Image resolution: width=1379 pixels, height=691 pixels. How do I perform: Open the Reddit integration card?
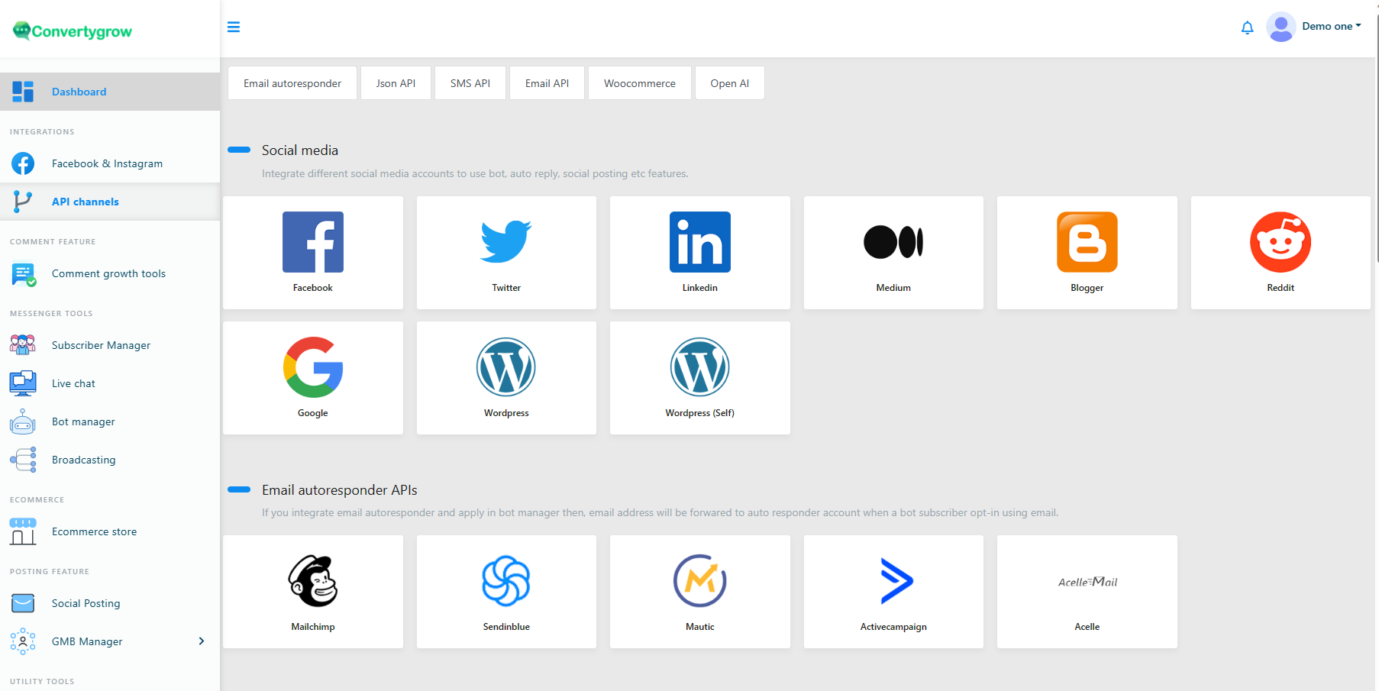(x=1280, y=253)
